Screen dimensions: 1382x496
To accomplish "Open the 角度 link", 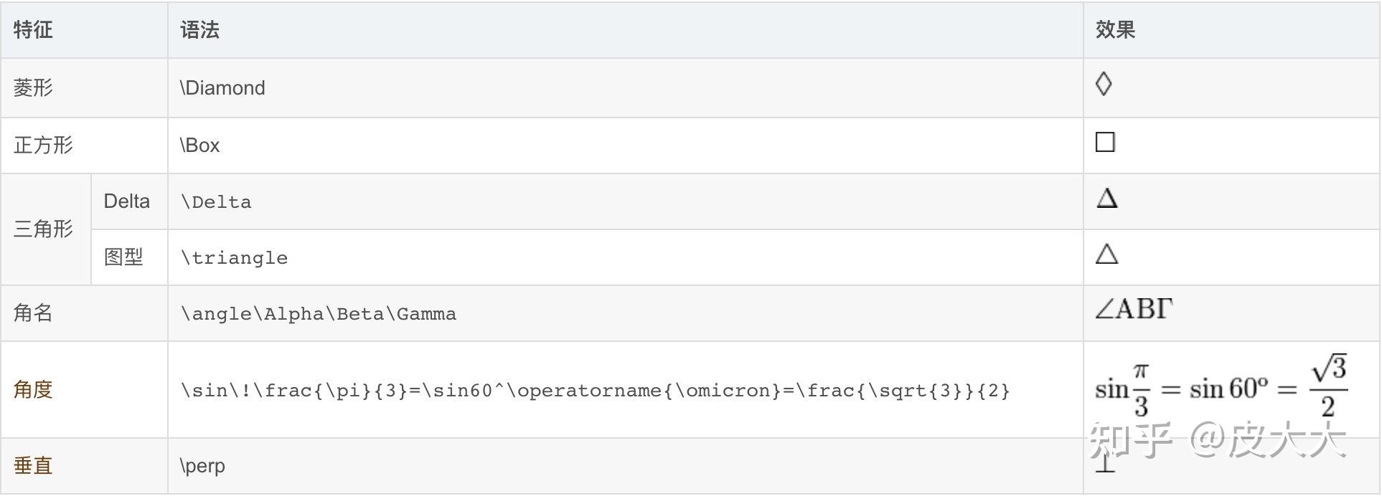I will tap(33, 389).
